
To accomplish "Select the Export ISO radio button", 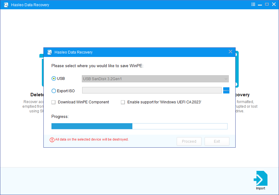I will pyautogui.click(x=53, y=90).
